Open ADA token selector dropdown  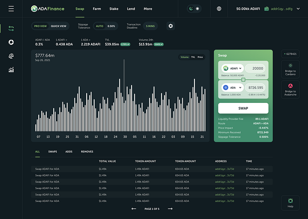(x=233, y=88)
